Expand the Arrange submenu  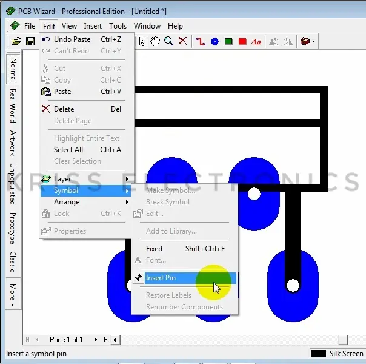[x=85, y=202]
